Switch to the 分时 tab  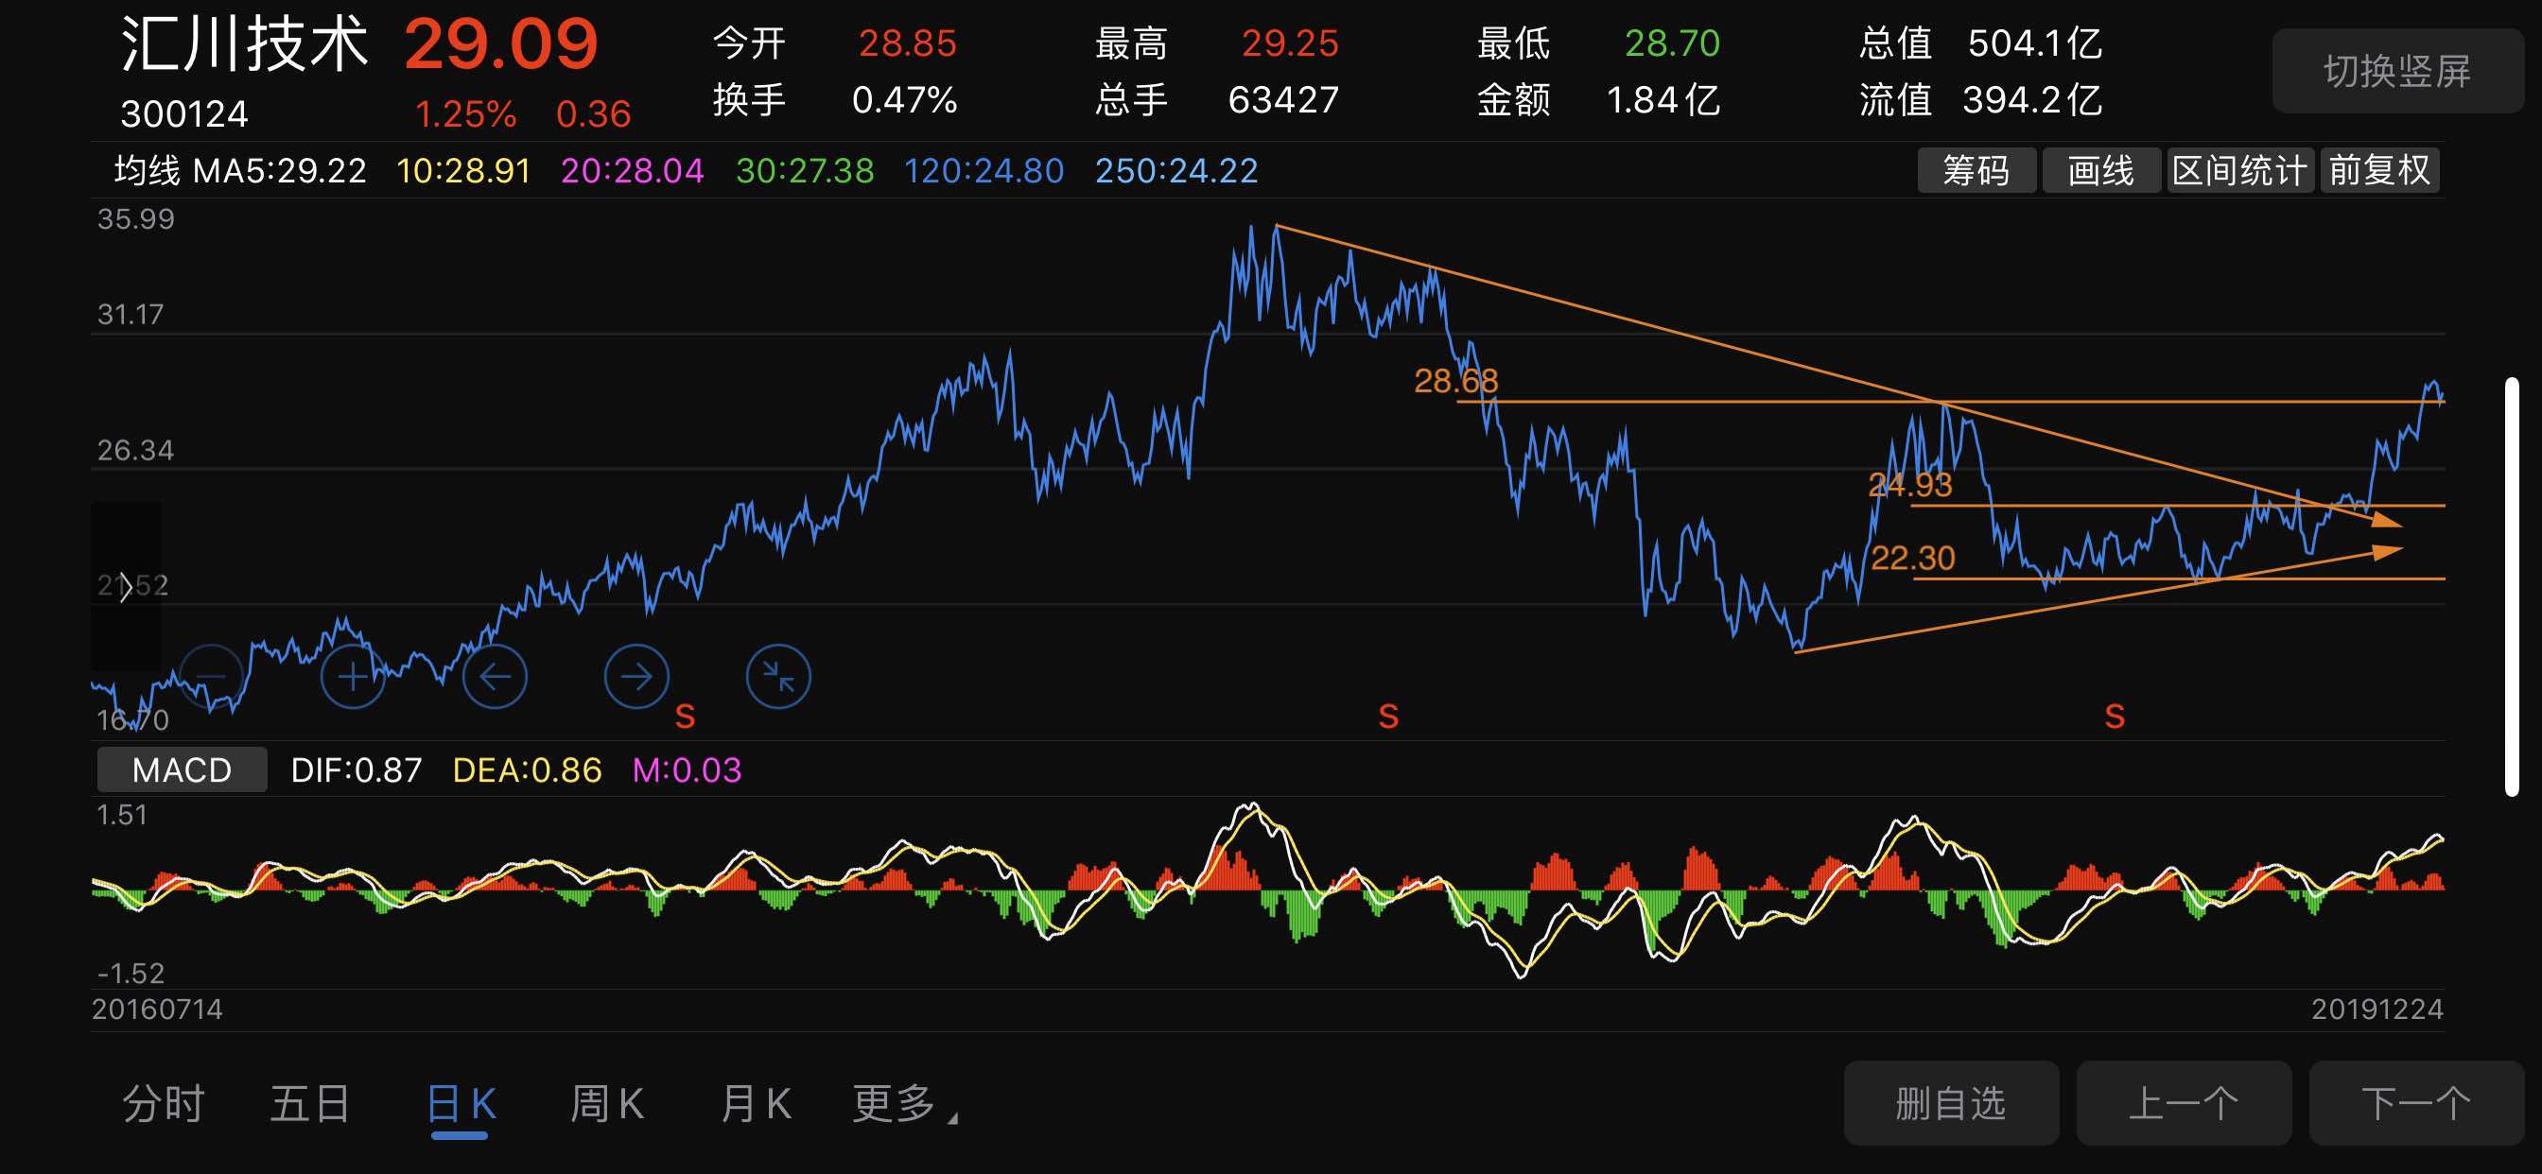[164, 1104]
